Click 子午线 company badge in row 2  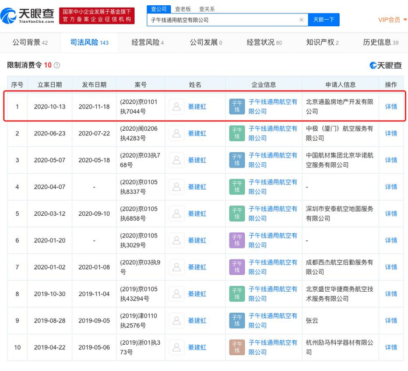[x=237, y=134]
